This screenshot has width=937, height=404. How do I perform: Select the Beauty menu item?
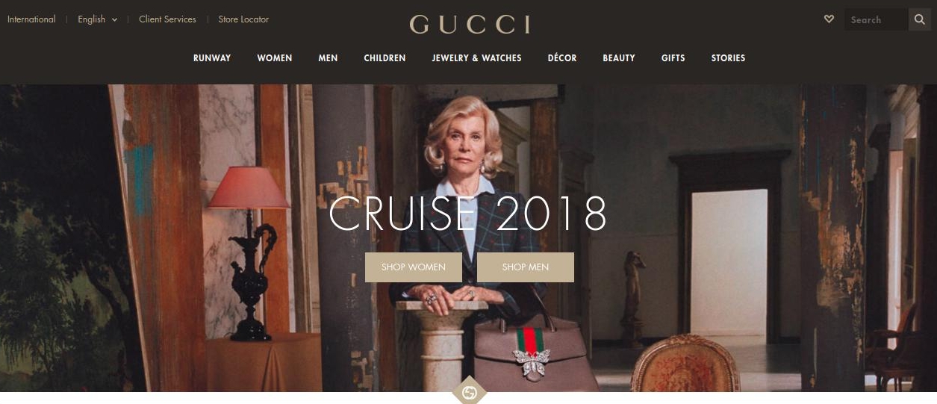point(619,58)
